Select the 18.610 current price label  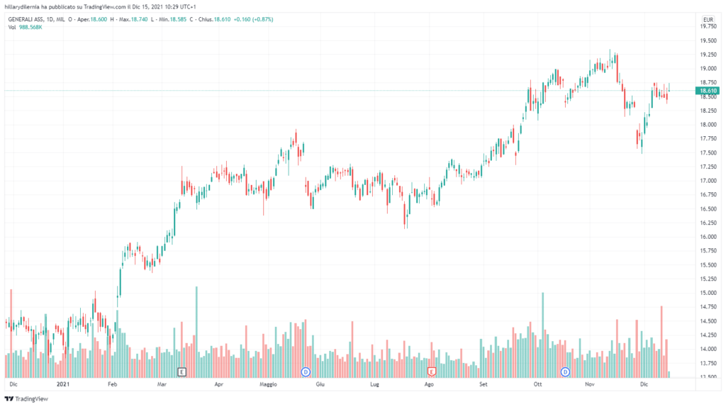point(708,91)
